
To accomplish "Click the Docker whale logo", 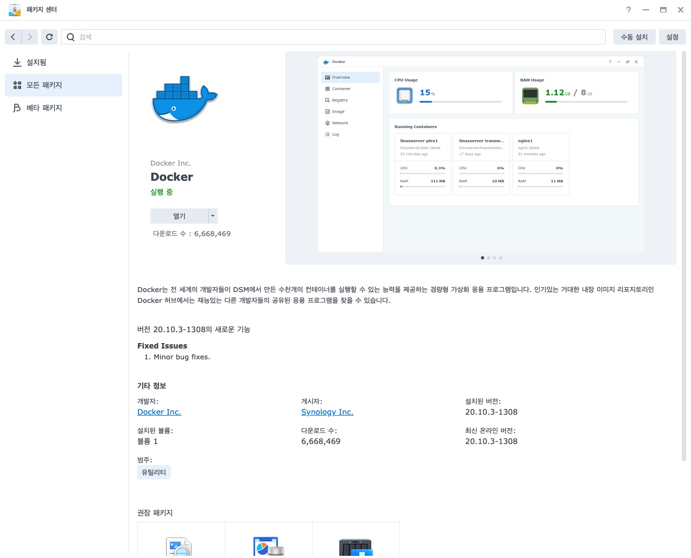I will pyautogui.click(x=185, y=99).
